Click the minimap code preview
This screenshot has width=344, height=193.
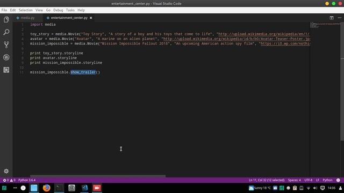(x=325, y=25)
